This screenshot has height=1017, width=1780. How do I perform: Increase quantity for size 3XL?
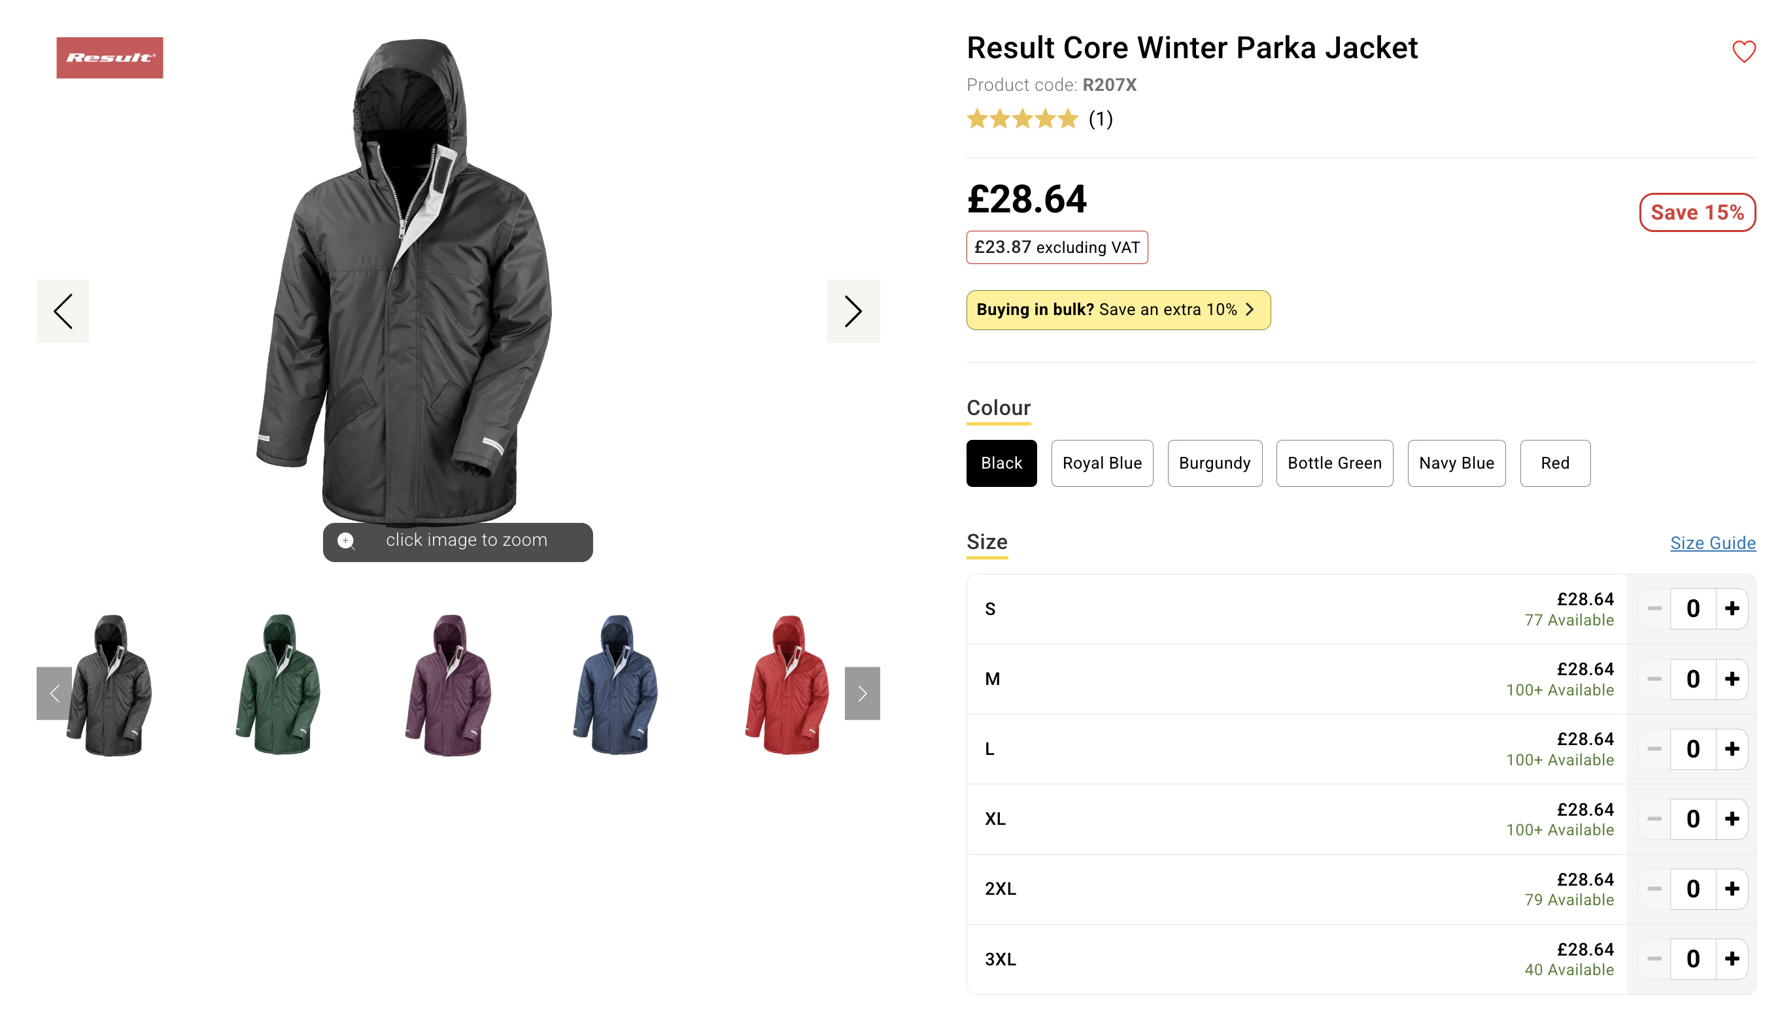coord(1731,958)
